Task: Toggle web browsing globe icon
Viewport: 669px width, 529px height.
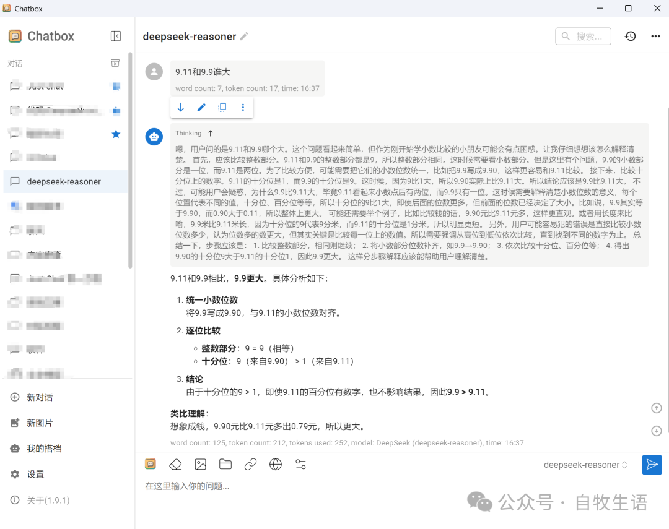Action: [276, 464]
